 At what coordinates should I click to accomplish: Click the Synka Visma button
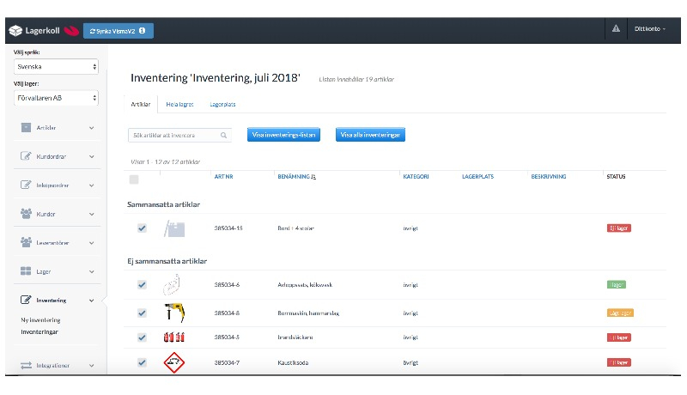[119, 31]
